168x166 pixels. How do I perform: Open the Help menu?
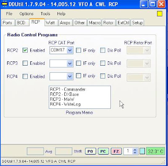point(61,14)
